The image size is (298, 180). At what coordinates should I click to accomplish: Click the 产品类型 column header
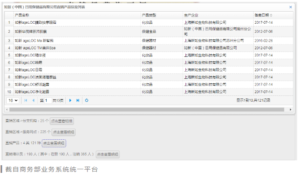pyautogui.click(x=149, y=15)
